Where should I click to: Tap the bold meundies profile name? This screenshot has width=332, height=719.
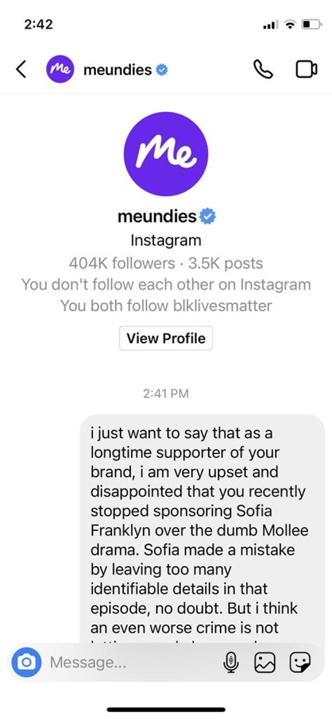[158, 216]
